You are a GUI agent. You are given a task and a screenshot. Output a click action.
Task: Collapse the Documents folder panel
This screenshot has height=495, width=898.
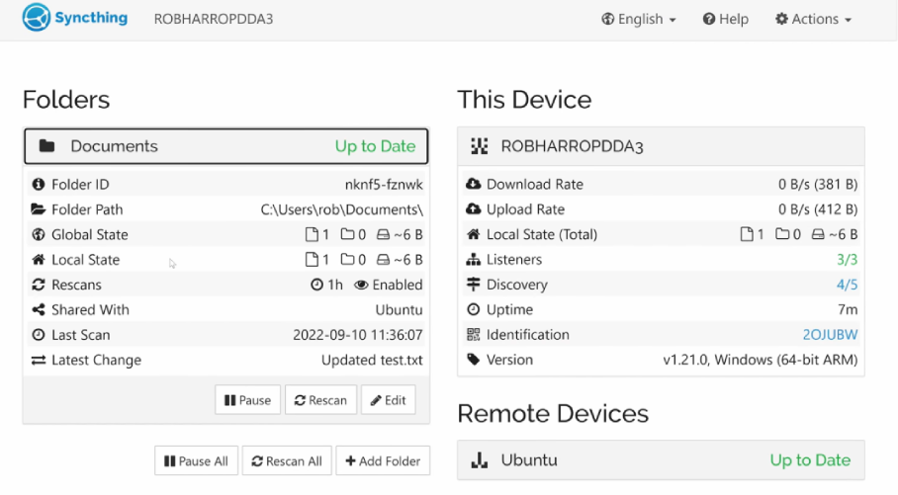[226, 146]
